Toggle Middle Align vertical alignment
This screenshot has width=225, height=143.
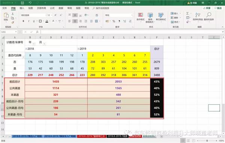coord(75,15)
